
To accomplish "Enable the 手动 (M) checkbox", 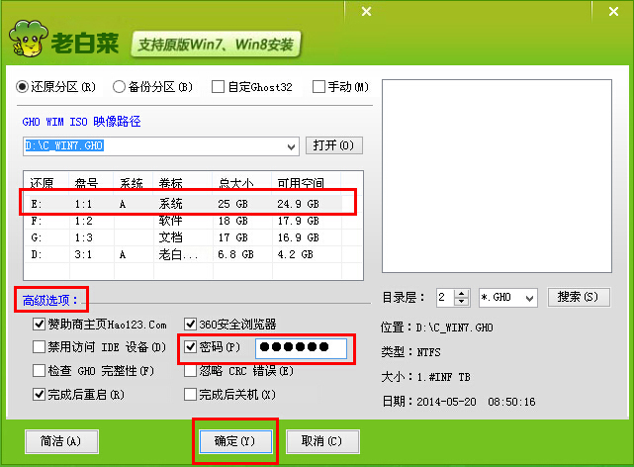I will click(318, 86).
